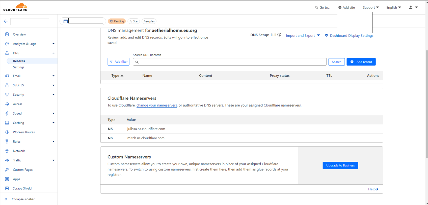Expand the Caching section arrow

tap(54, 123)
